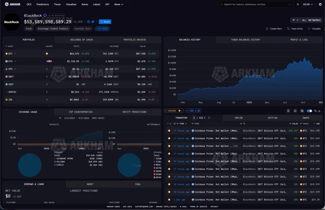This screenshot has width=325, height=210.
Task: Click the Arkham logo in header
Action: pos(12,4)
